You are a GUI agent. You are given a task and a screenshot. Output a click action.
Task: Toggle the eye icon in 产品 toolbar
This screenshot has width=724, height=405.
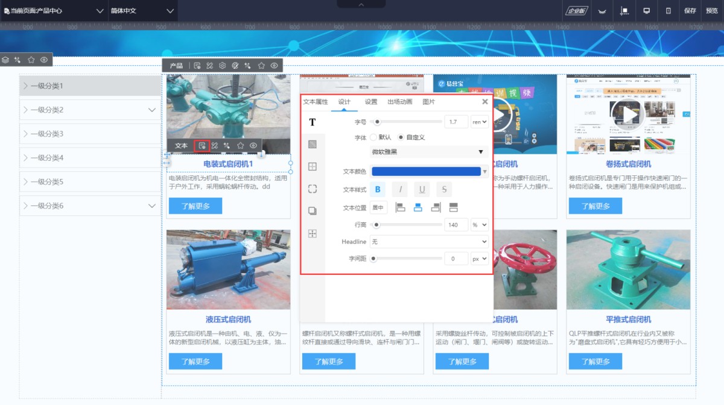click(x=274, y=65)
